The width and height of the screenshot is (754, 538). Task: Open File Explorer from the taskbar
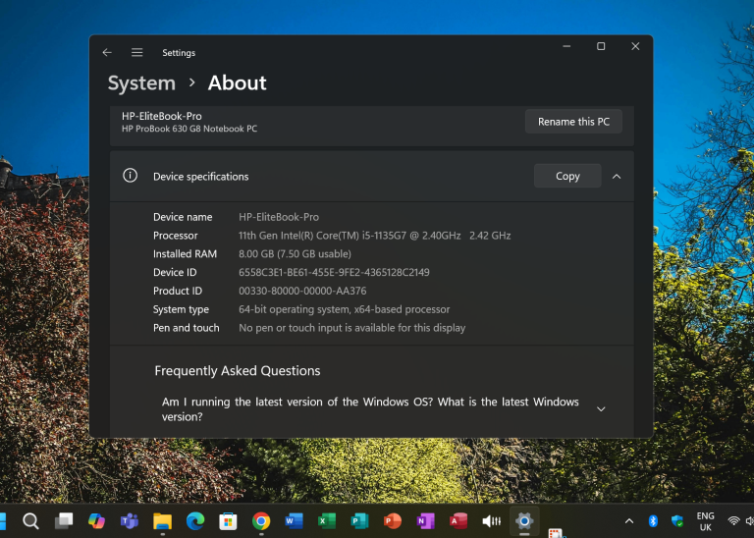(x=162, y=520)
